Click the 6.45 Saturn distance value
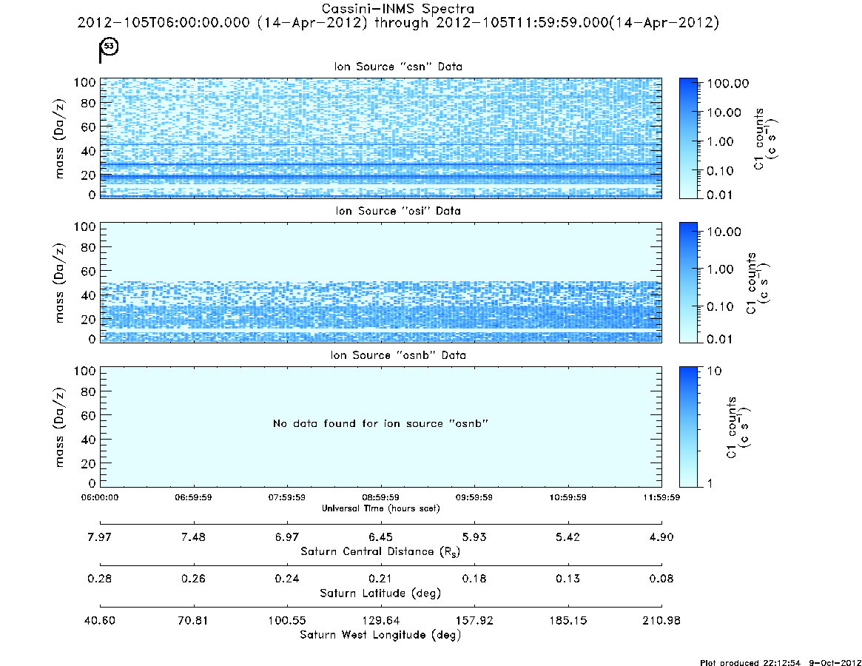The image size is (862, 666). [x=380, y=537]
